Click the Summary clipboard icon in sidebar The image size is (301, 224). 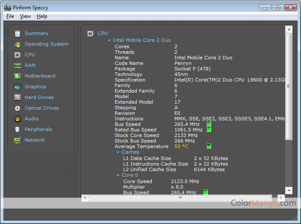coord(17,33)
